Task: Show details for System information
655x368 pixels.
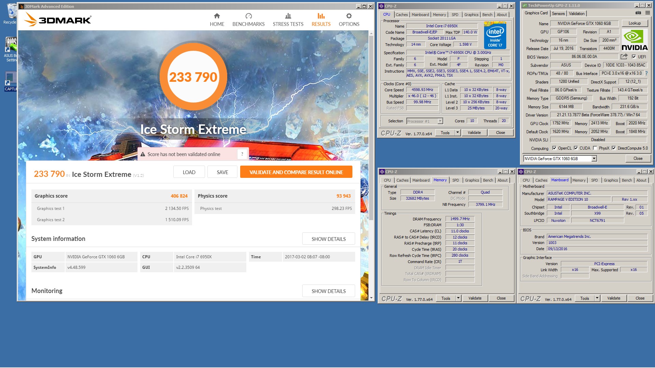Action: (x=329, y=239)
